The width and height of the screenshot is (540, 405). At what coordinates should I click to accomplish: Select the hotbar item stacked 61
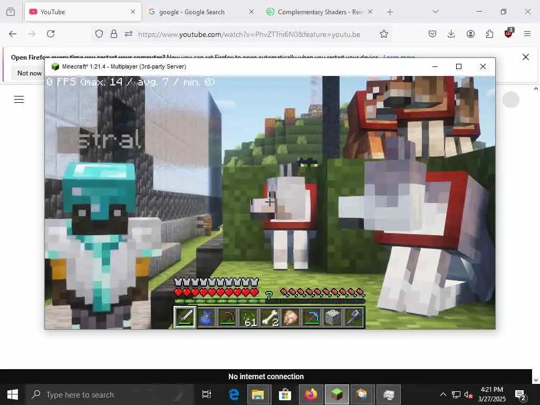(249, 317)
